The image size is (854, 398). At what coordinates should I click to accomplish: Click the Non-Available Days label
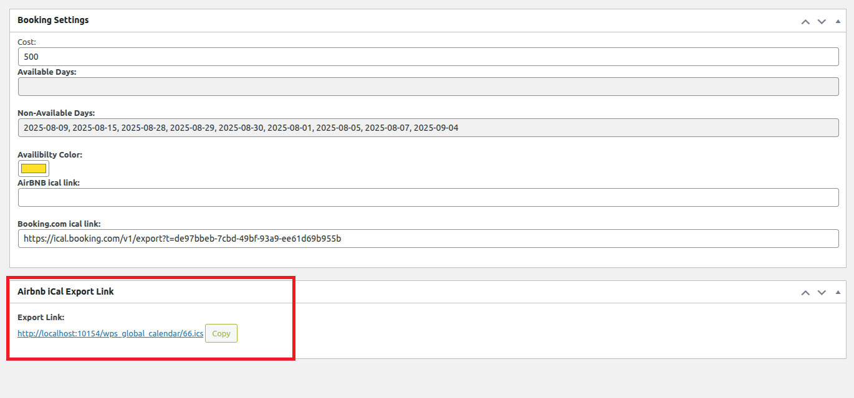click(56, 113)
